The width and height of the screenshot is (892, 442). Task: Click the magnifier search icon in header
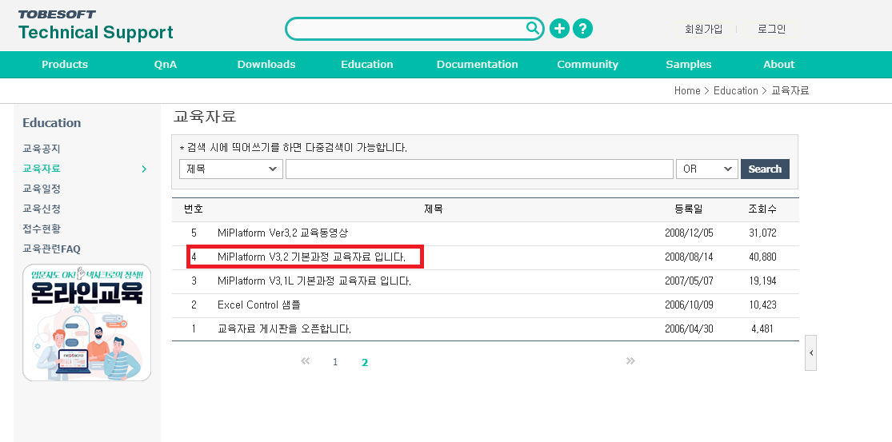pos(533,28)
